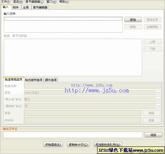Click the 输入文件 list box
Image resolution: width=165 pixels, height=154 pixels.
(x=63, y=24)
